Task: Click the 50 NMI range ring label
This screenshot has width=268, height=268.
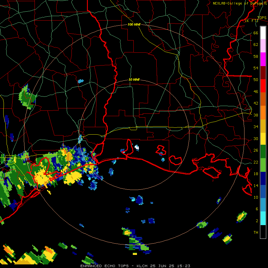Action: (x=134, y=80)
